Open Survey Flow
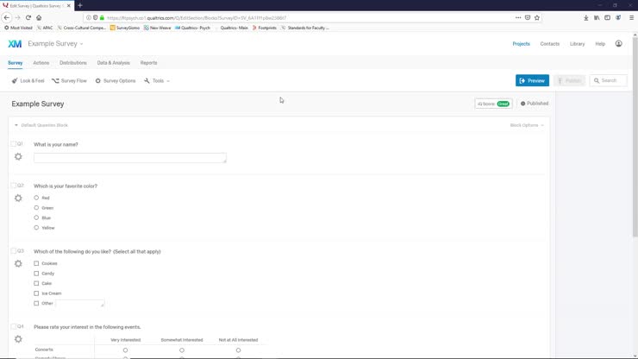Screen dimensions: 638x359 (x=69, y=80)
